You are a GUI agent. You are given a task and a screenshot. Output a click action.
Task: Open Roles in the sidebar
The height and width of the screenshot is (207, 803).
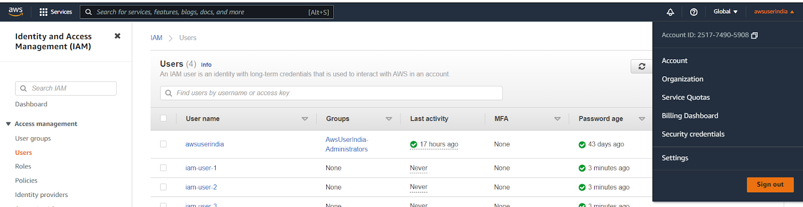[x=23, y=166]
